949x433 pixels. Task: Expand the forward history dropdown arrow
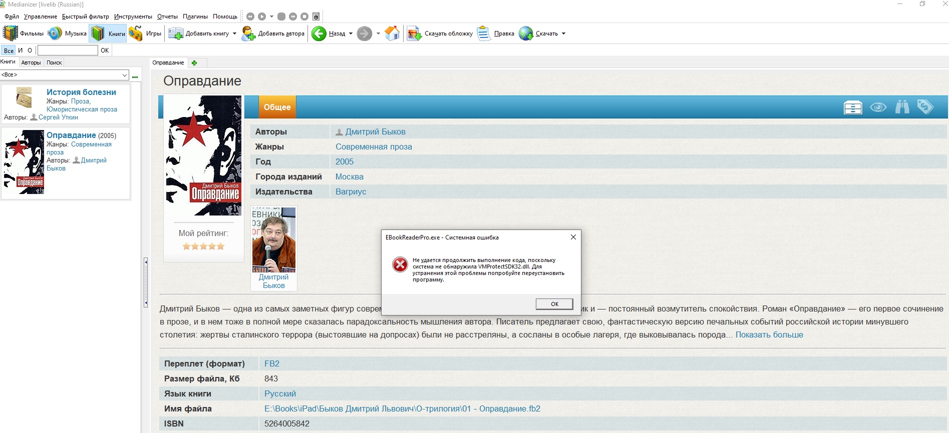click(x=378, y=33)
